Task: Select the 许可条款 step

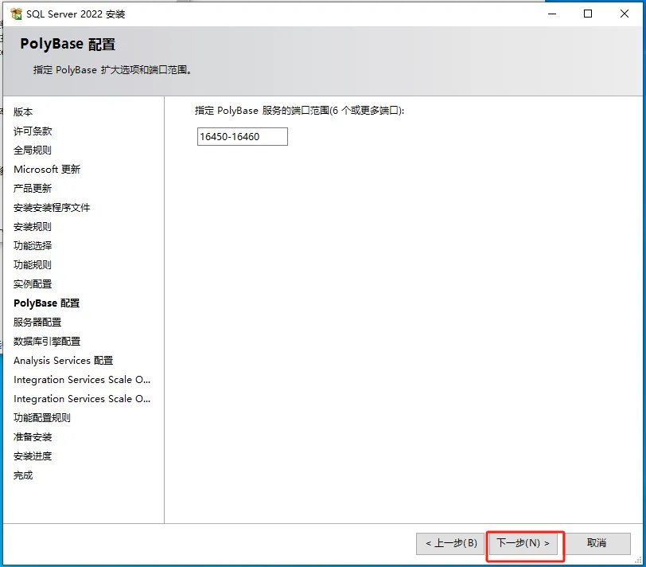Action: 33,131
